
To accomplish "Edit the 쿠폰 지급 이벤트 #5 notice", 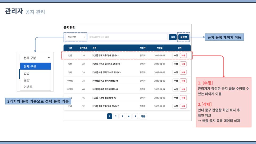I will tap(176, 89).
